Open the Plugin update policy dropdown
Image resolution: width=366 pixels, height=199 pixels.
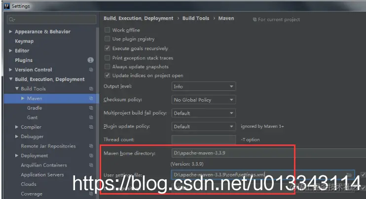pos(204,126)
